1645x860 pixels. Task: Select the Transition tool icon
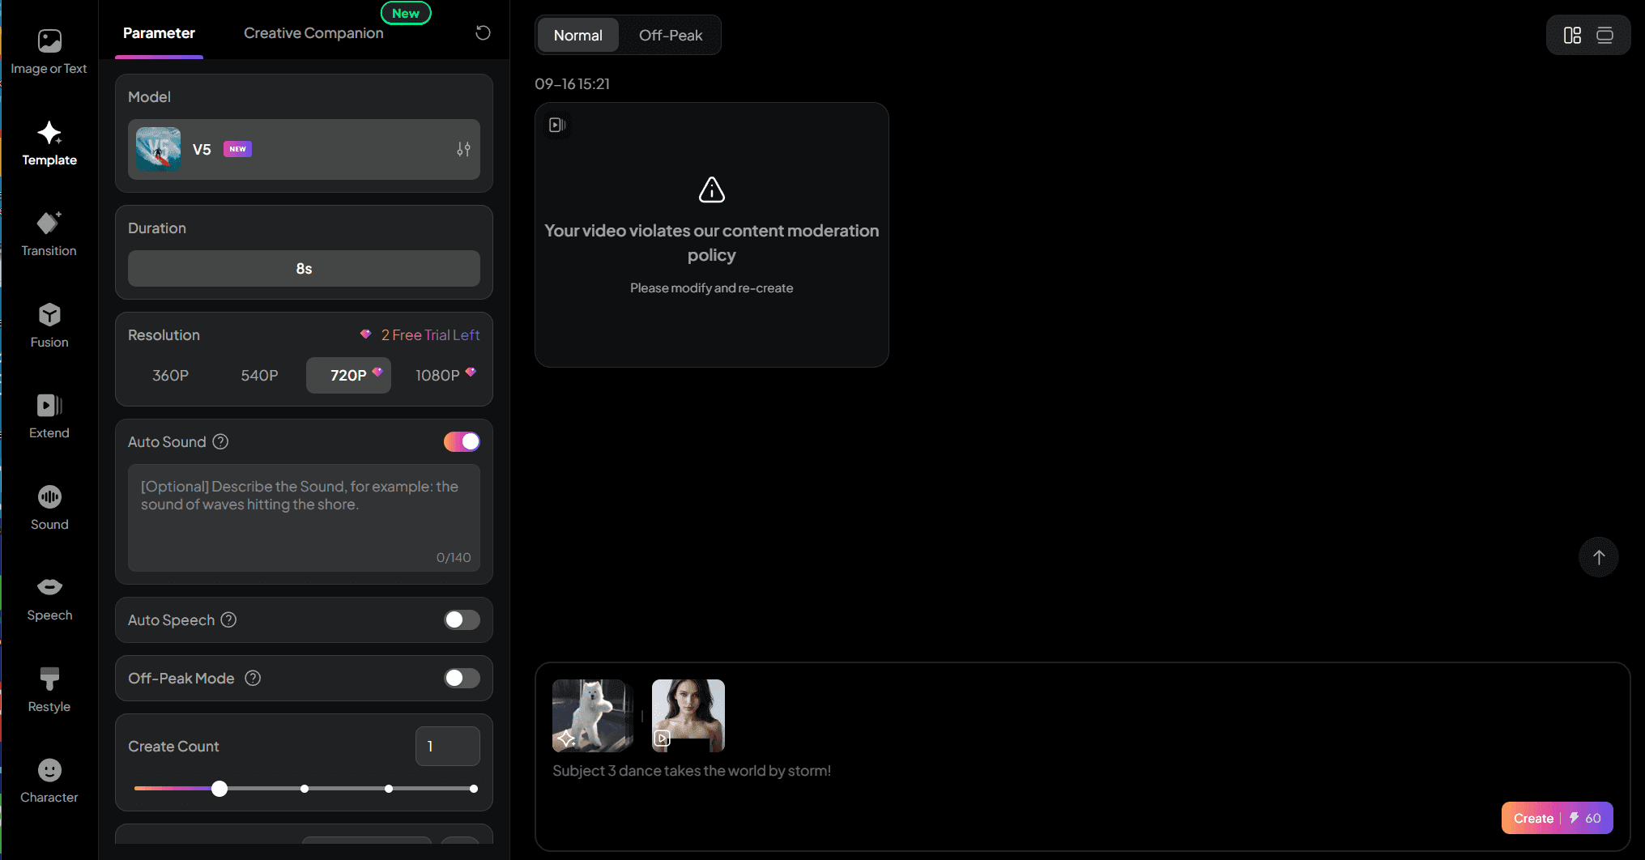[x=49, y=224]
